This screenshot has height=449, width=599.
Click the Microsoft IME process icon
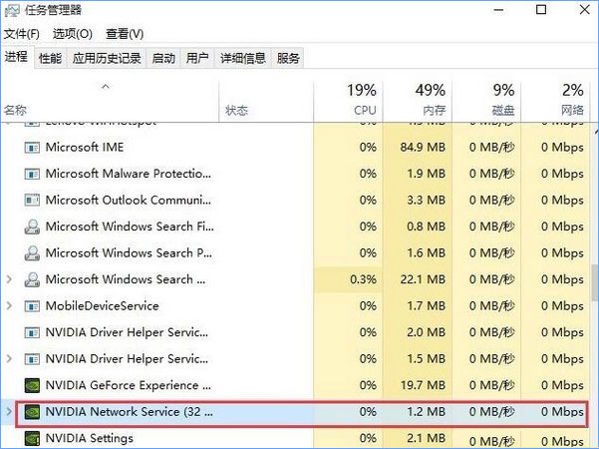click(x=31, y=147)
